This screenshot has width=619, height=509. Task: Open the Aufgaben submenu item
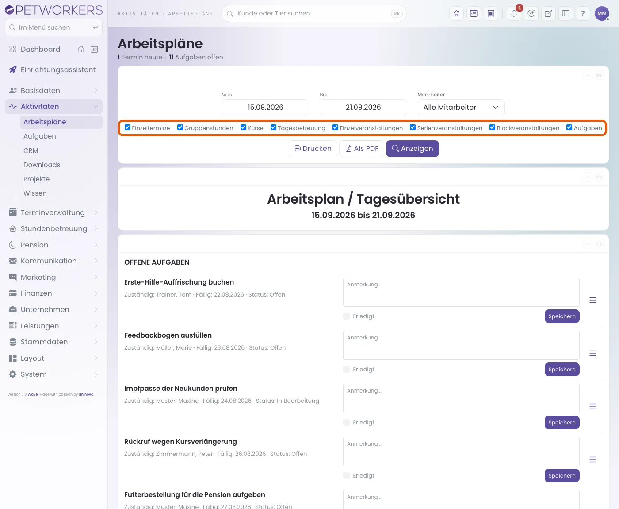[x=61, y=136]
